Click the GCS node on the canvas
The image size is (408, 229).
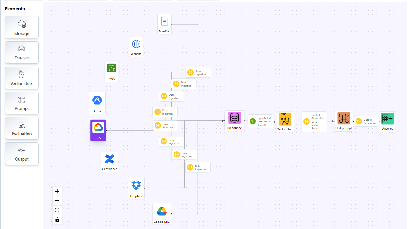(98, 130)
